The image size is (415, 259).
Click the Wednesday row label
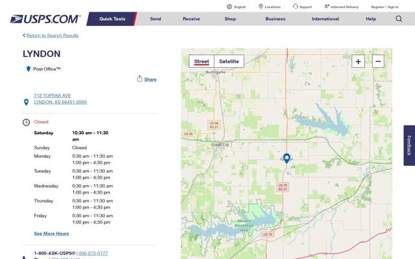tap(46, 186)
